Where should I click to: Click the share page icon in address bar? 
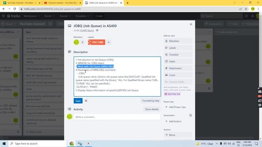[240, 9]
